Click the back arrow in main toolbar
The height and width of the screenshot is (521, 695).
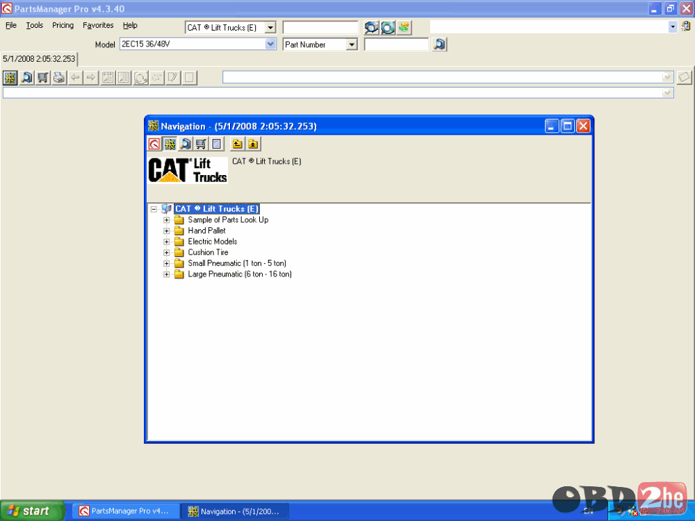pos(75,78)
